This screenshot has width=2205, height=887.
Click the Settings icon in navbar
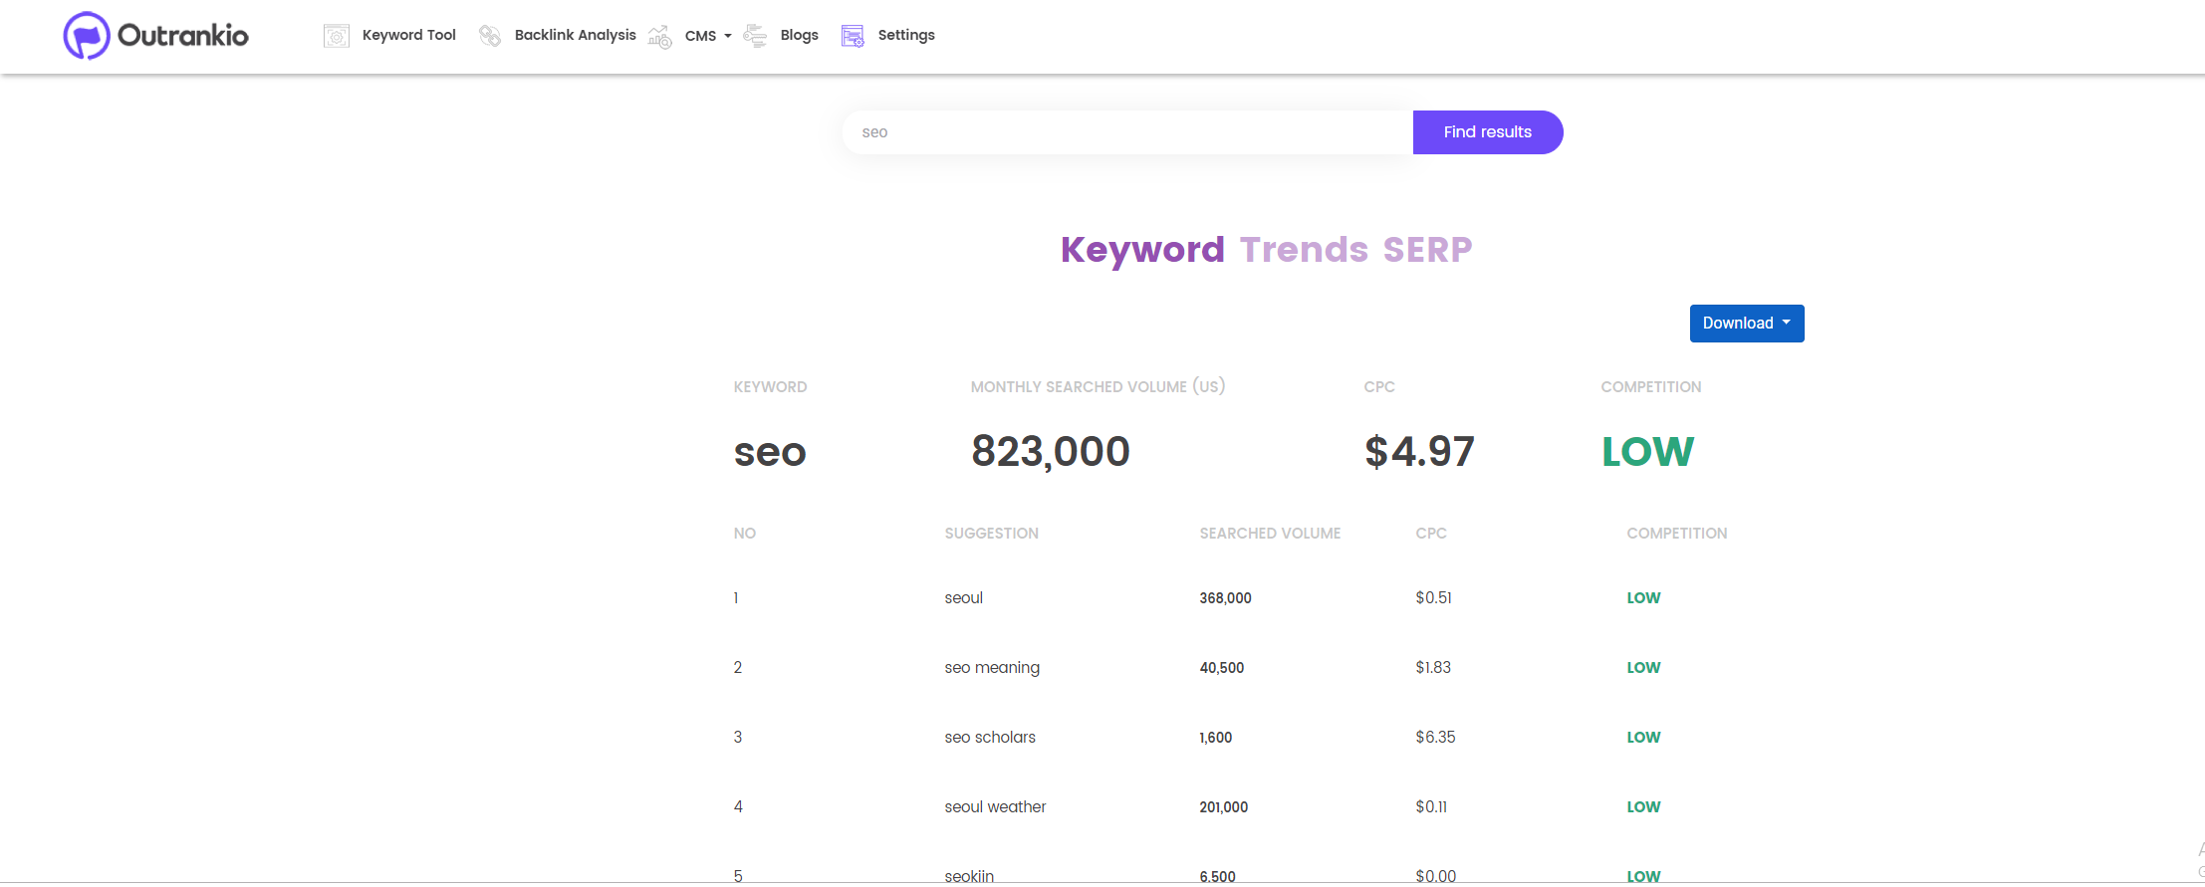(x=853, y=36)
